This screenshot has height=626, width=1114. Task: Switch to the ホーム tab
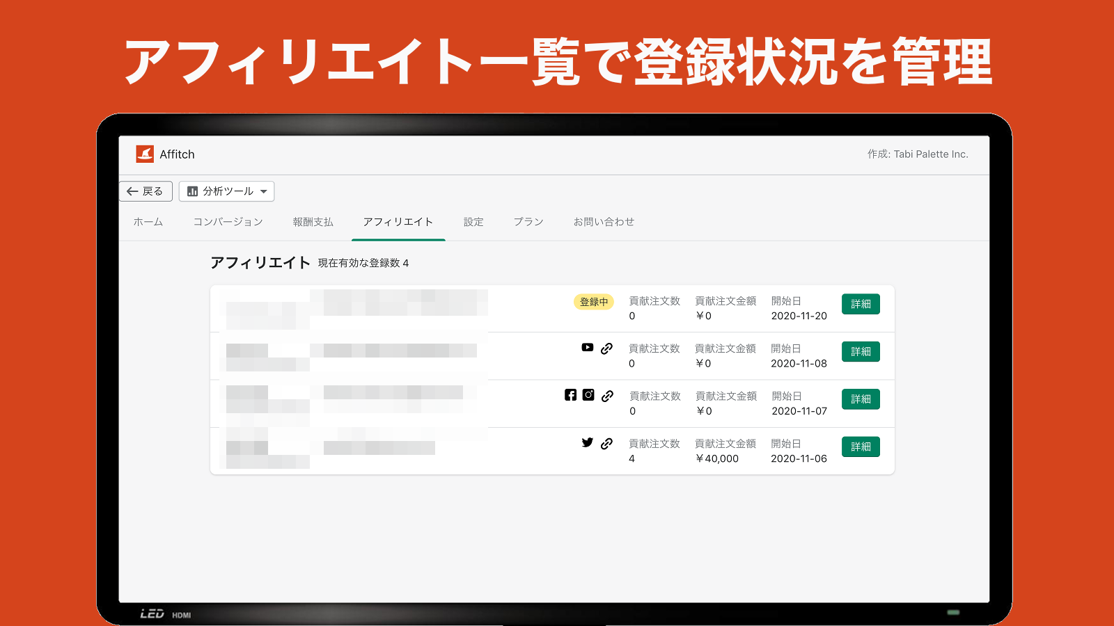point(147,221)
